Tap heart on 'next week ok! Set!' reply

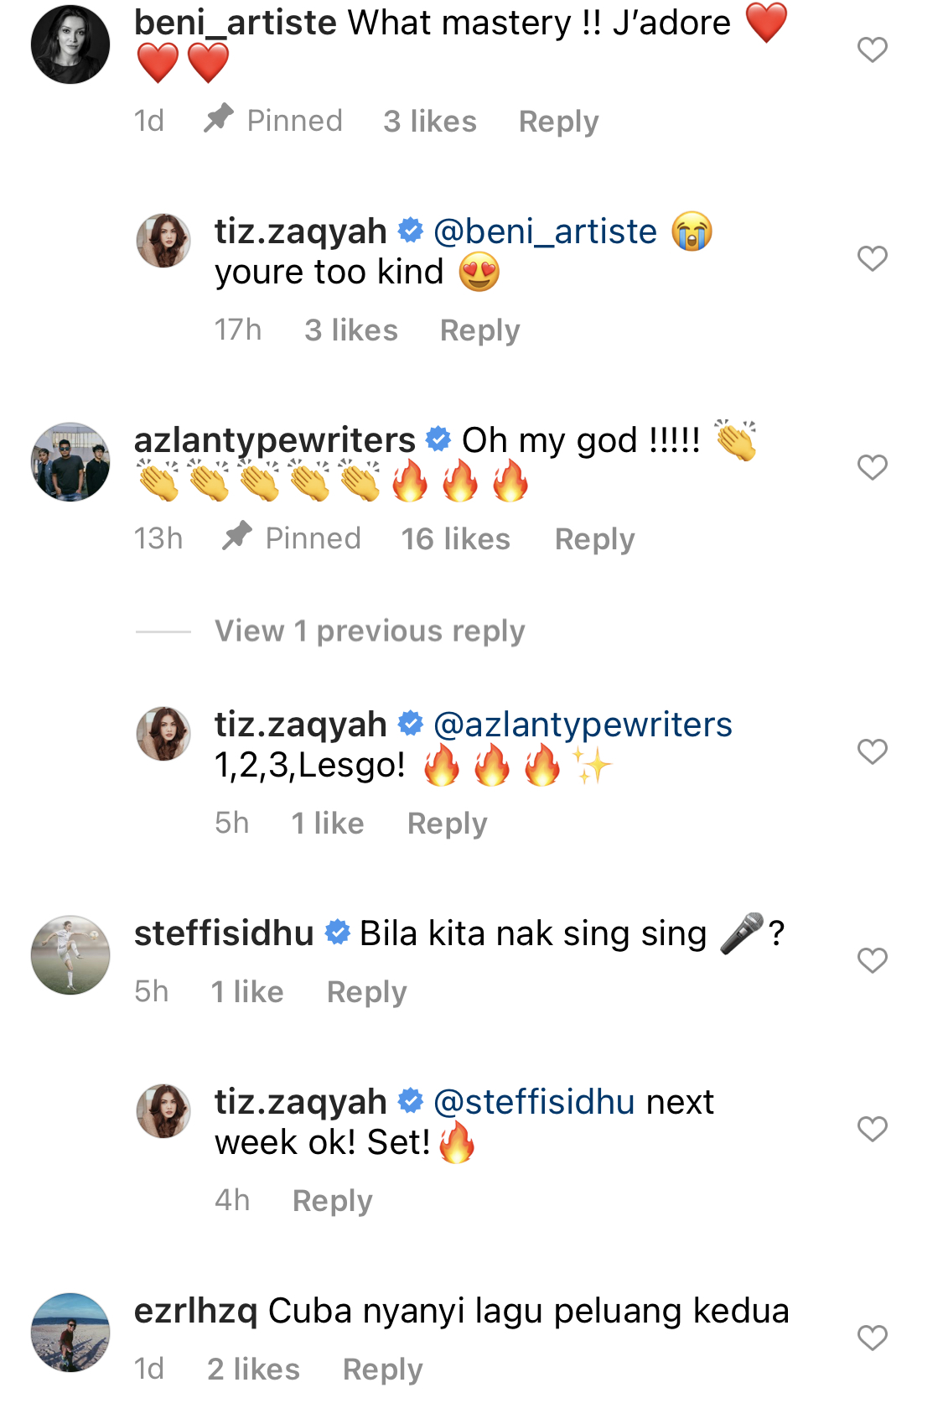tap(872, 1129)
